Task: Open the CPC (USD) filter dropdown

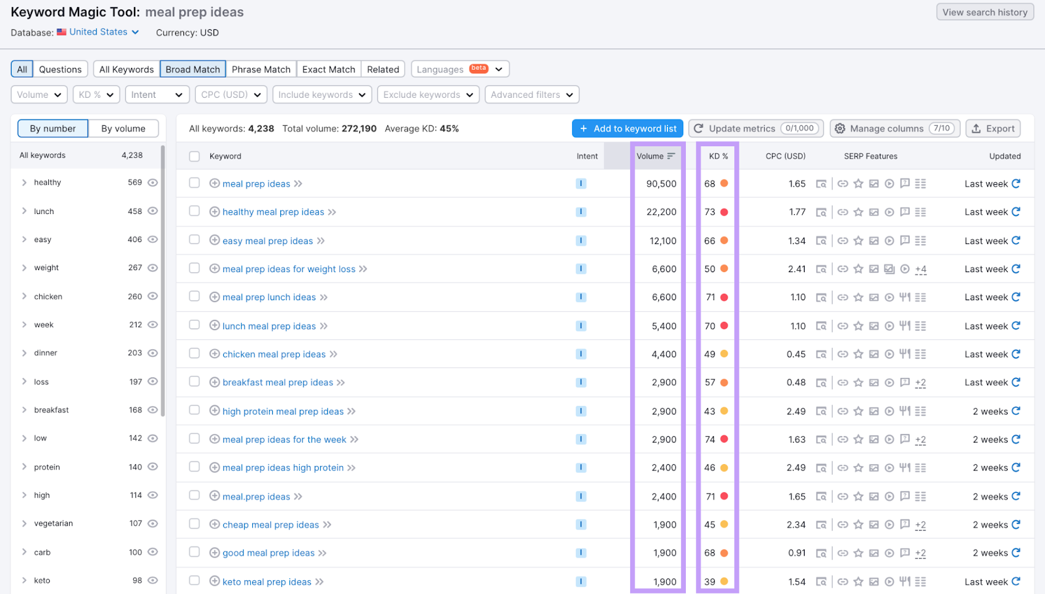Action: [x=231, y=95]
